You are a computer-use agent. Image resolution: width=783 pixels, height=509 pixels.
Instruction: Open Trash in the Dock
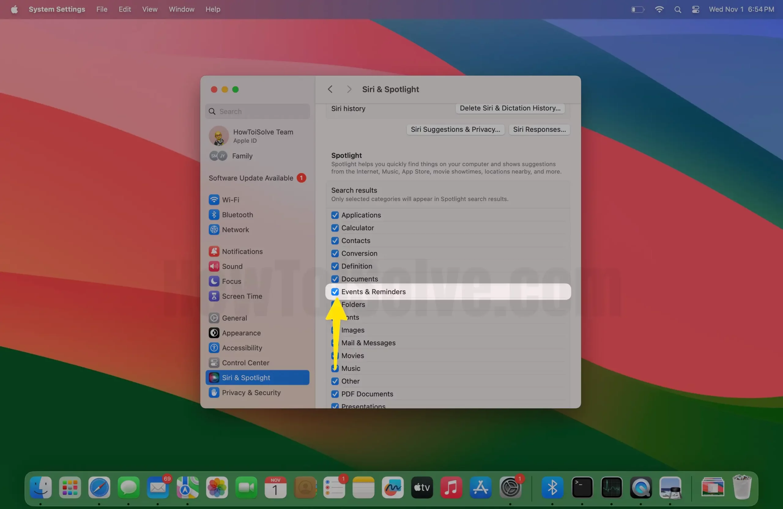pos(742,487)
